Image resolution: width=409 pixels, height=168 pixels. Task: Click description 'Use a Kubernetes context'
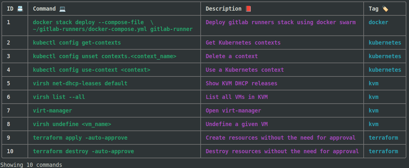click(x=245, y=70)
